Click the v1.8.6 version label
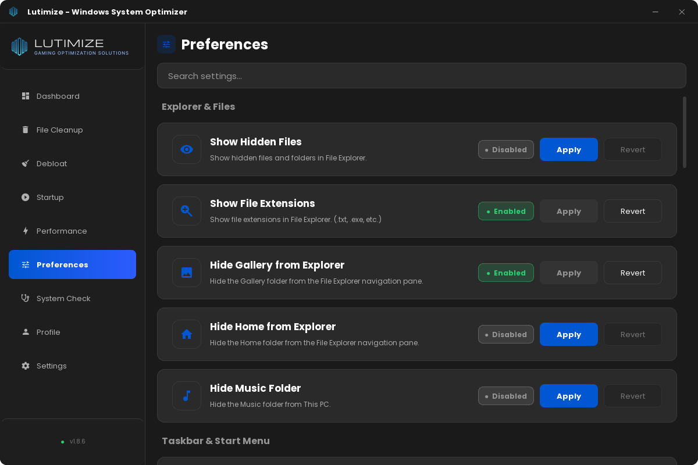 pyautogui.click(x=77, y=441)
